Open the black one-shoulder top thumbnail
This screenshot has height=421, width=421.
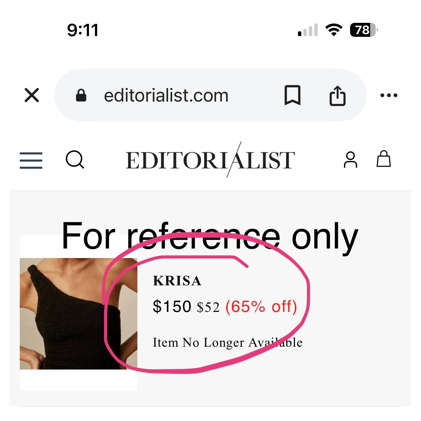pos(78,314)
